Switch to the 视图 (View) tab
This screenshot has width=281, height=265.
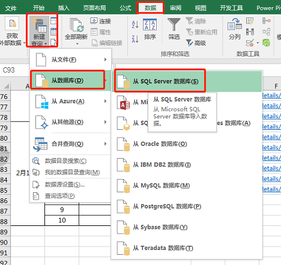click(x=201, y=8)
